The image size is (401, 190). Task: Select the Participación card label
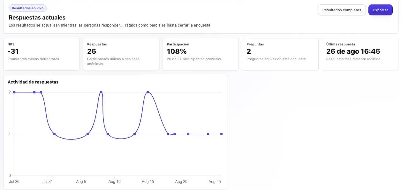click(x=178, y=44)
